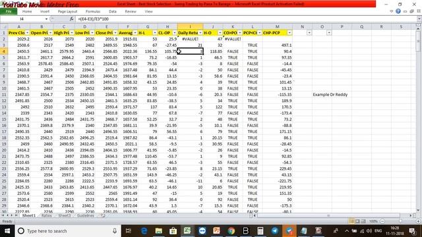Open Telegram from the taskbar
Viewport: 422px width, 237px height.
[275, 231]
